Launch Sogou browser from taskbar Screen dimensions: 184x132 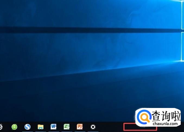(x=27, y=127)
